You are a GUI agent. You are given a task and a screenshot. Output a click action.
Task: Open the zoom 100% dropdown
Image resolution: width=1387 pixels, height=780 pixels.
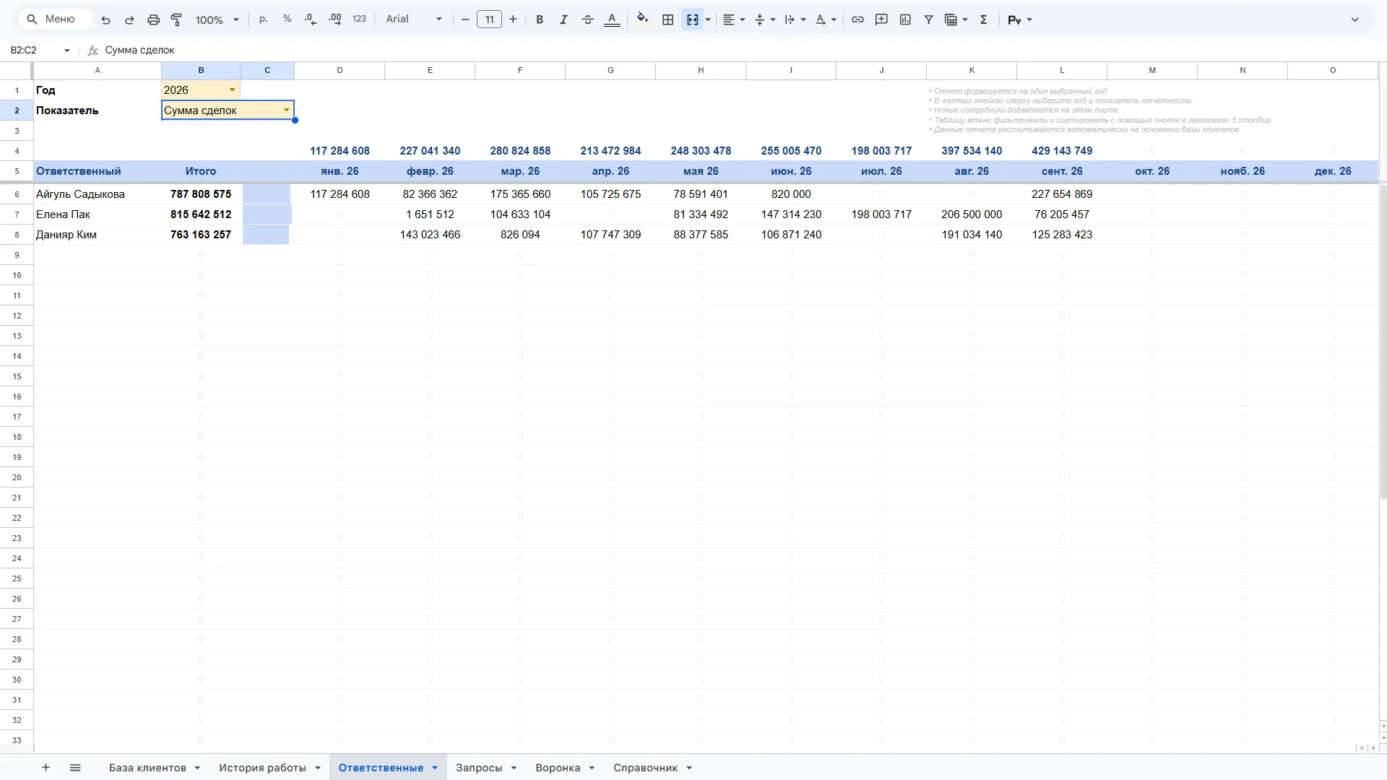coord(217,19)
